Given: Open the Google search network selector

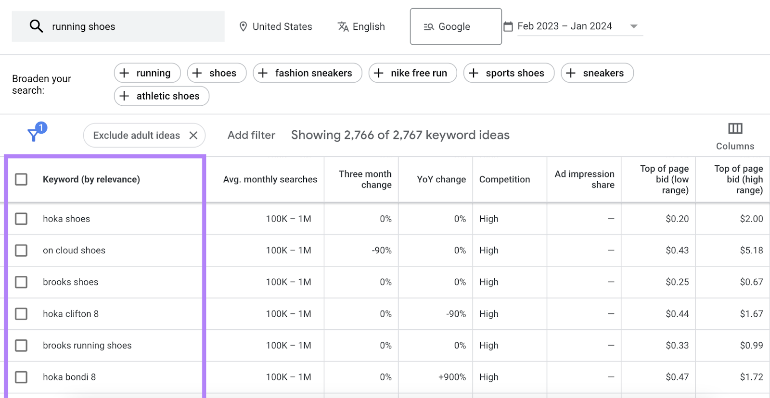Looking at the screenshot, I should [x=455, y=26].
